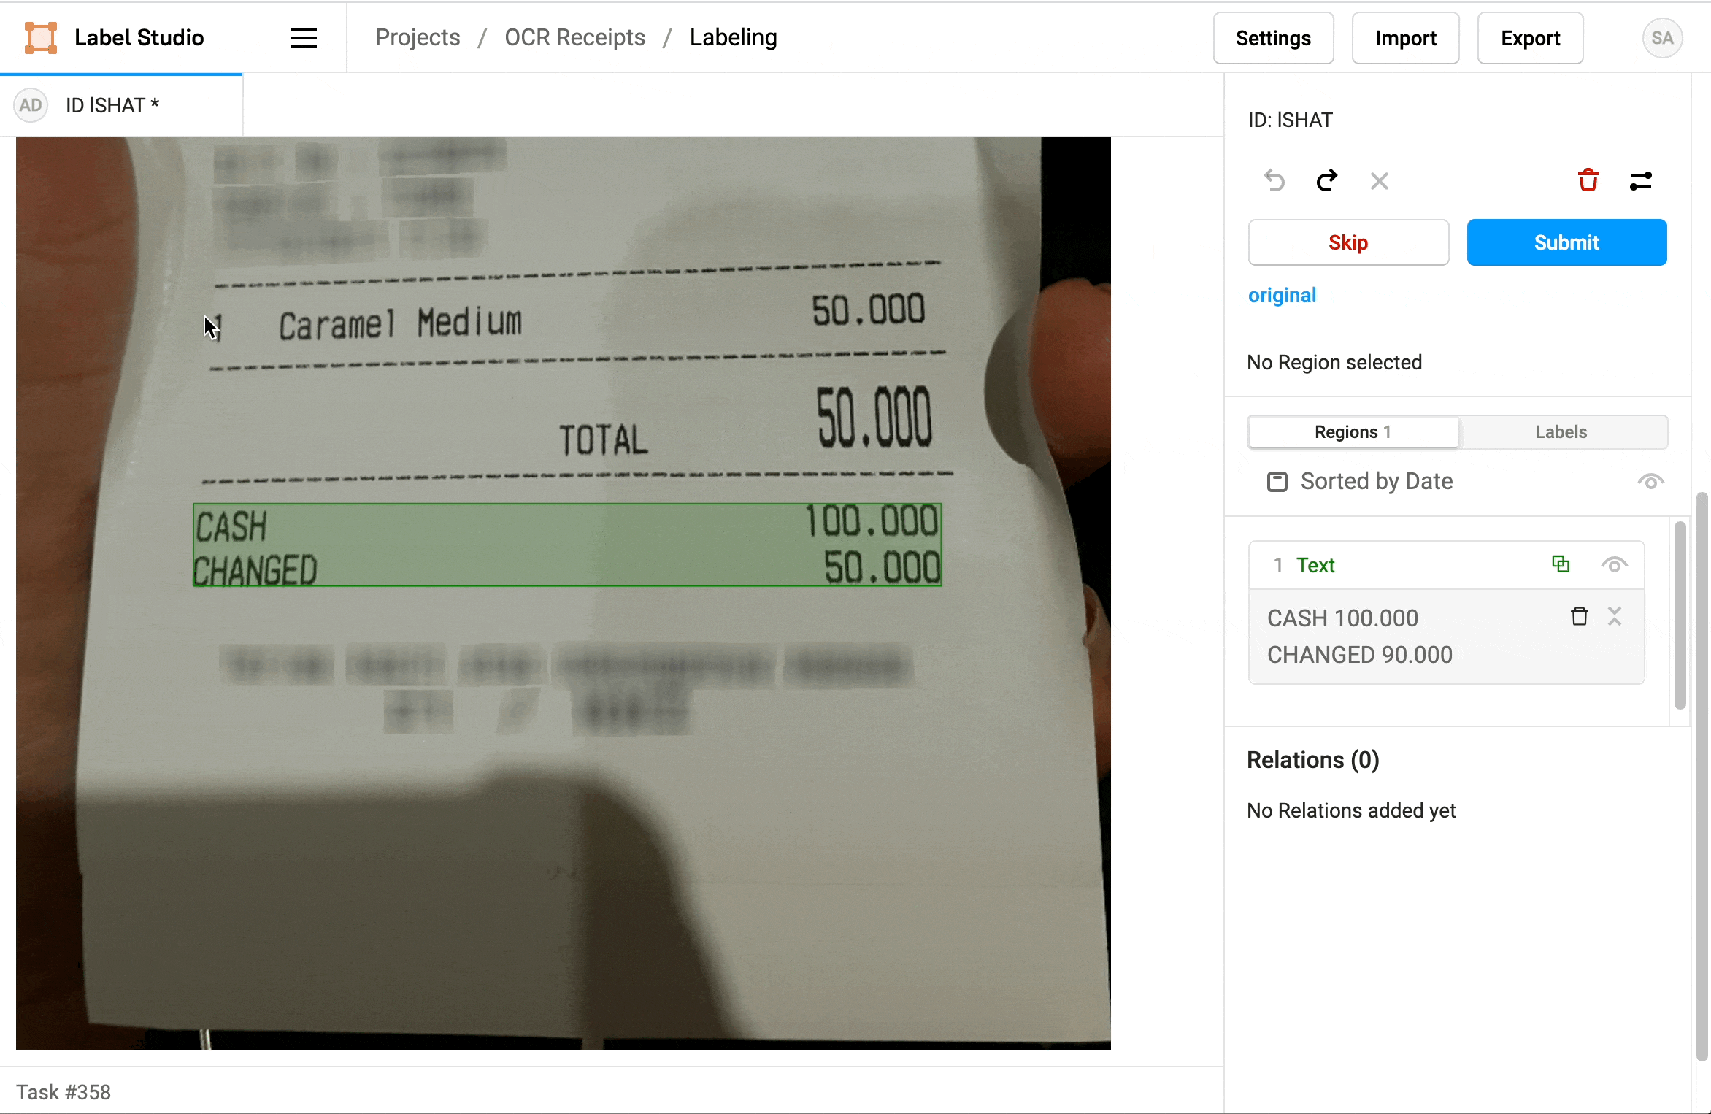This screenshot has width=1711, height=1114.
Task: Click the delete annotation icon
Action: (x=1590, y=181)
